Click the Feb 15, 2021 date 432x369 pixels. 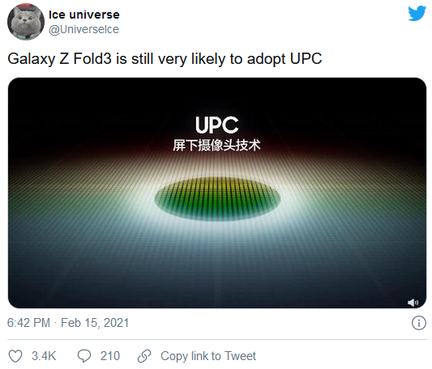coord(95,323)
